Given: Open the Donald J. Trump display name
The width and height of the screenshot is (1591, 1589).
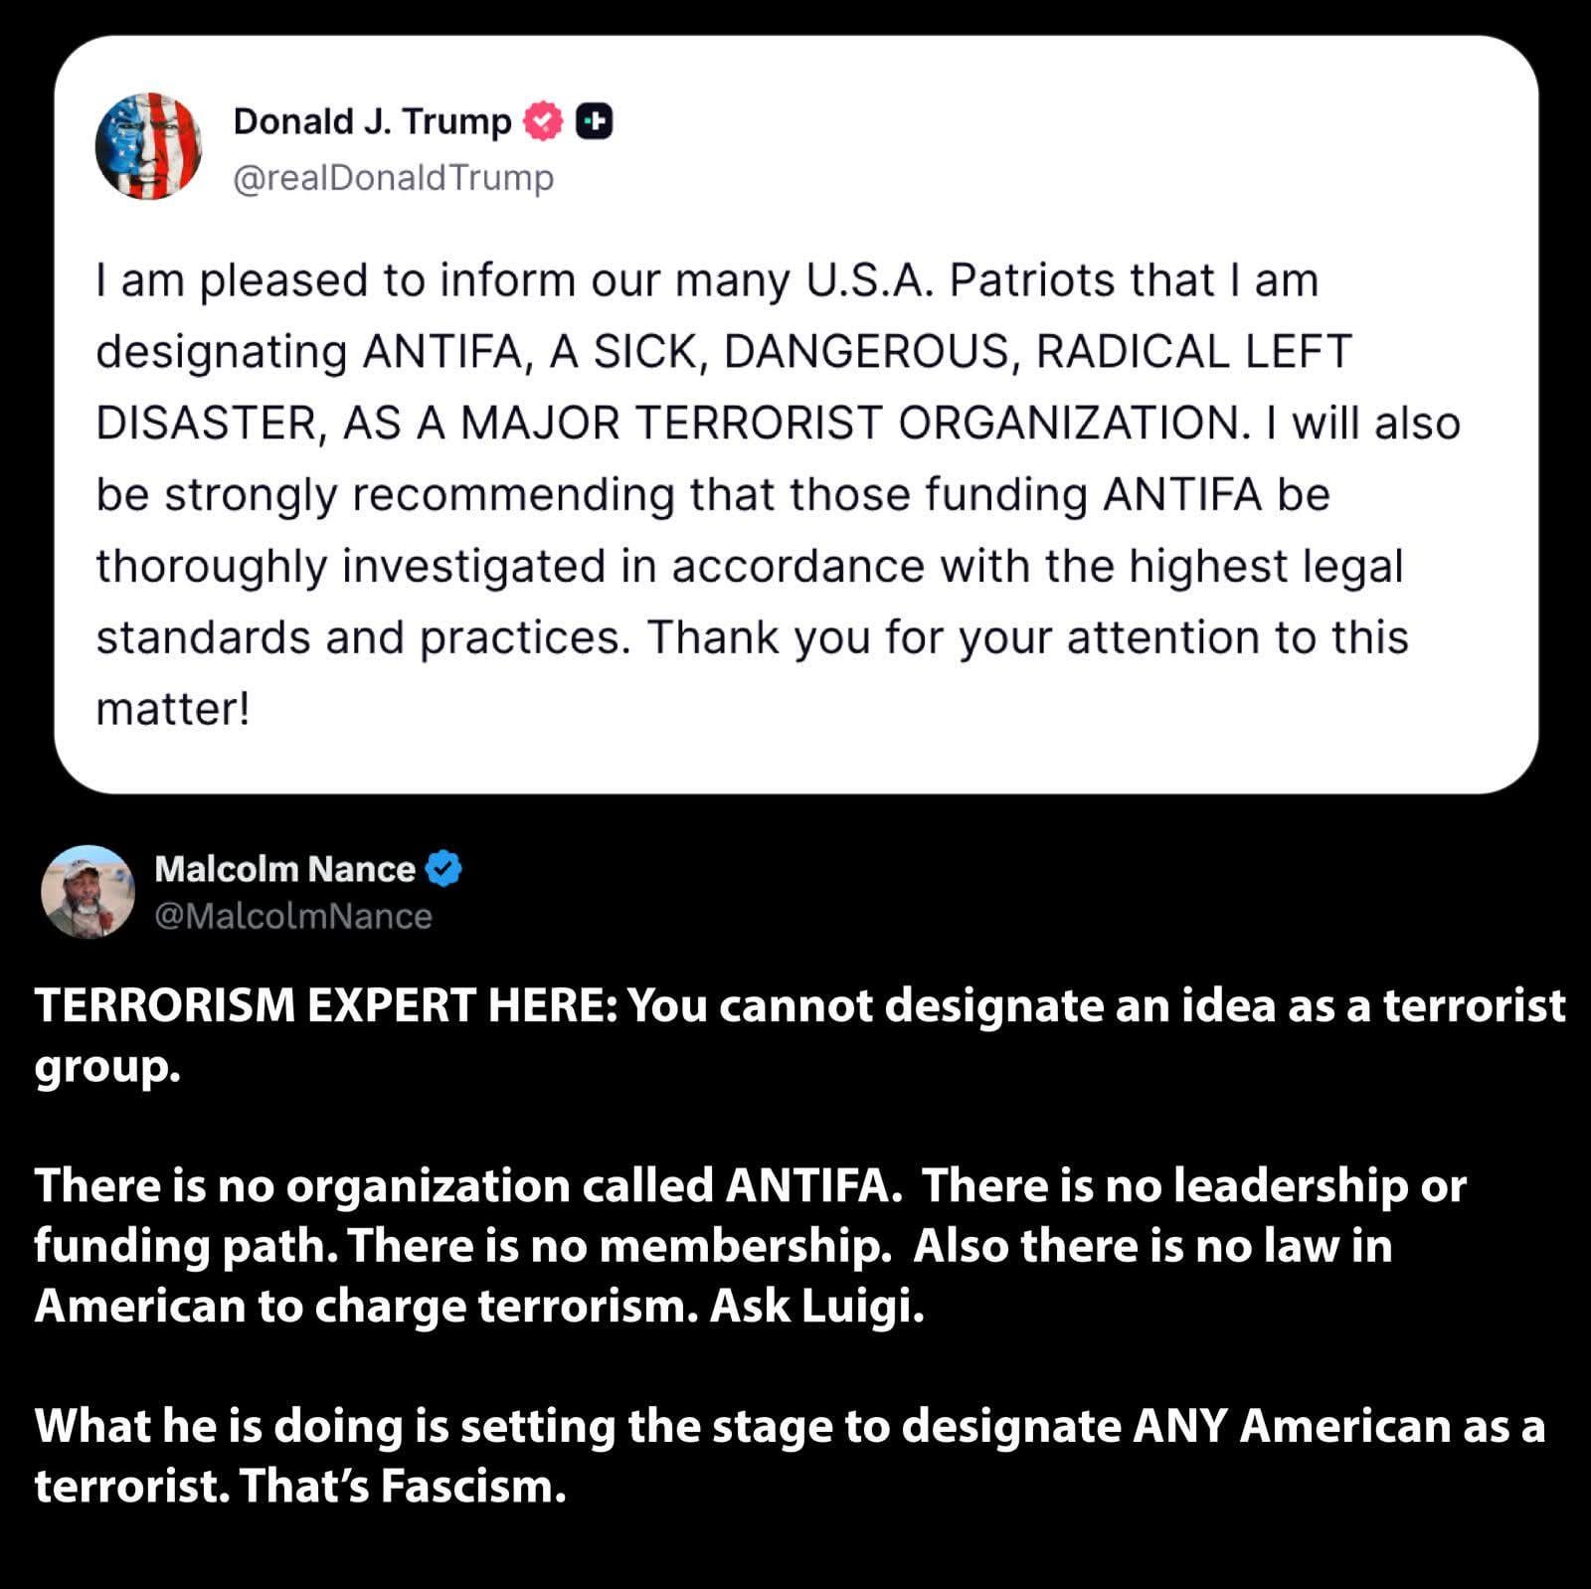Looking at the screenshot, I should click(x=372, y=121).
